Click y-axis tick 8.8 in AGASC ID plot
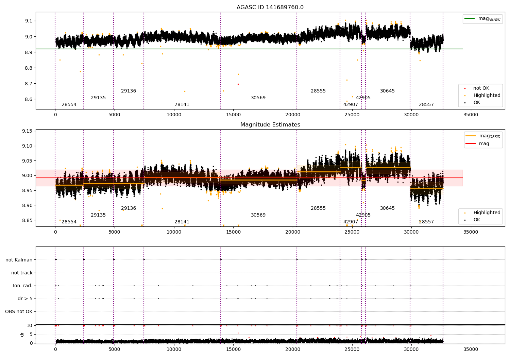510x357 pixels. point(29,68)
